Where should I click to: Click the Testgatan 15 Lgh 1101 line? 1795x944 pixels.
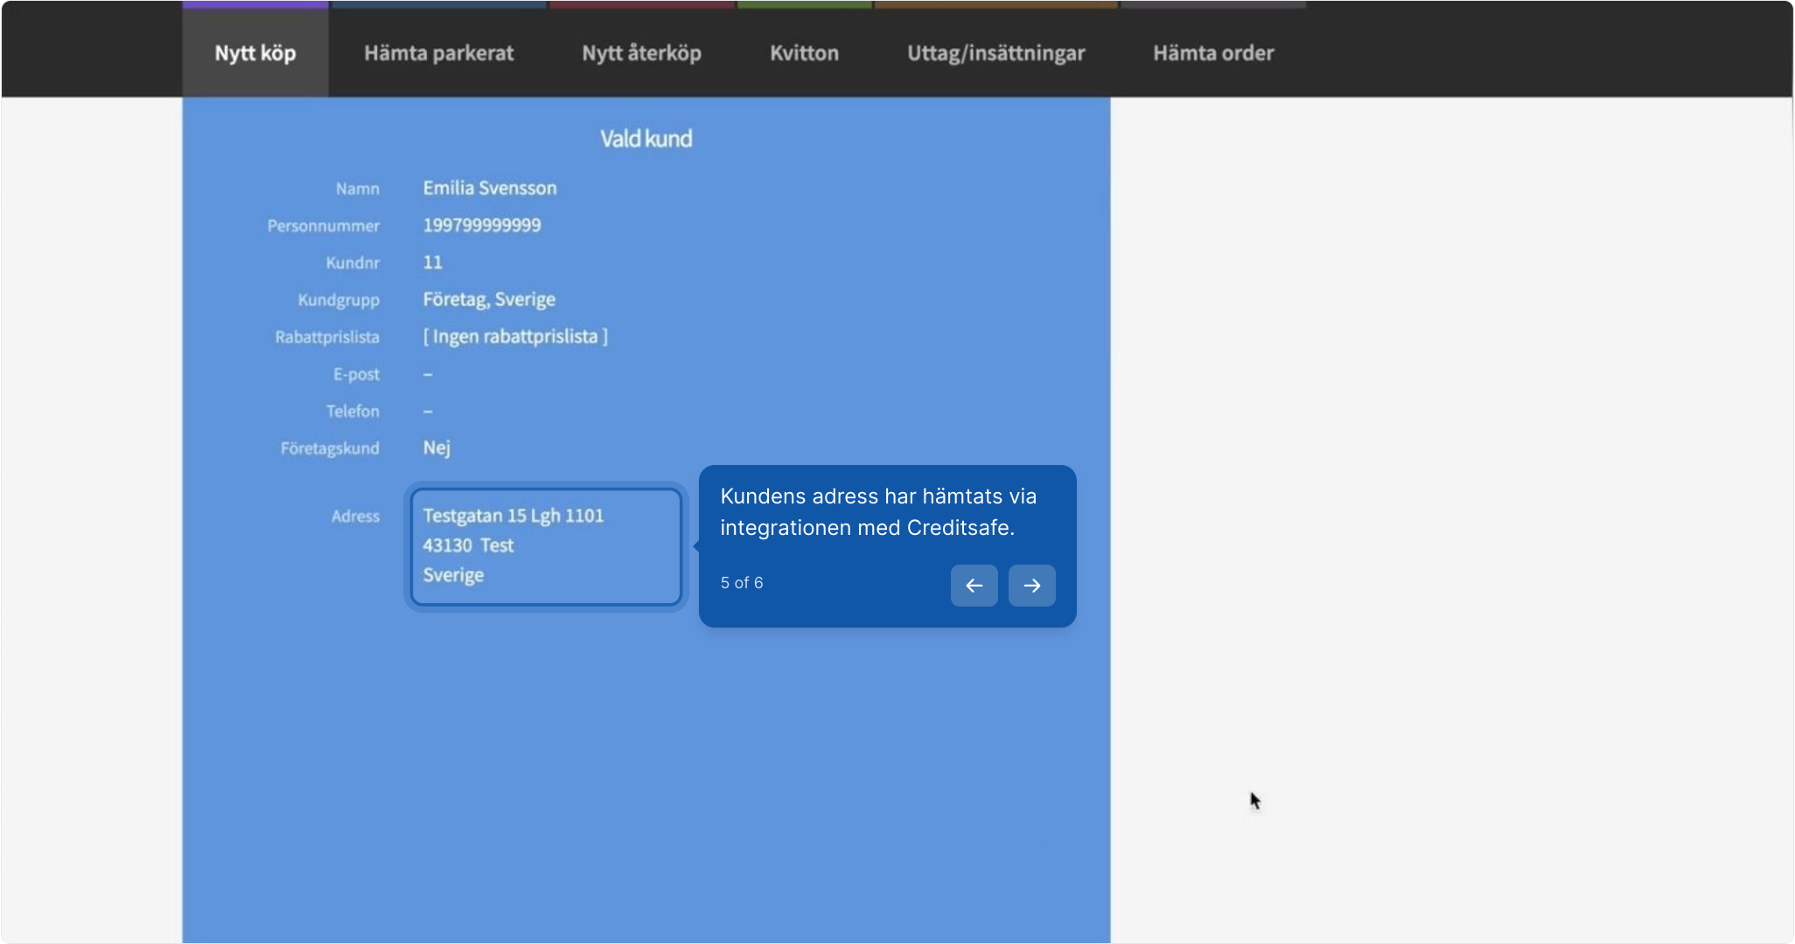513,516
